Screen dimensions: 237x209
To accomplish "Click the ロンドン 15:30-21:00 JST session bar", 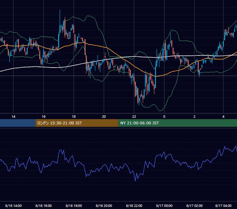I will coord(77,123).
